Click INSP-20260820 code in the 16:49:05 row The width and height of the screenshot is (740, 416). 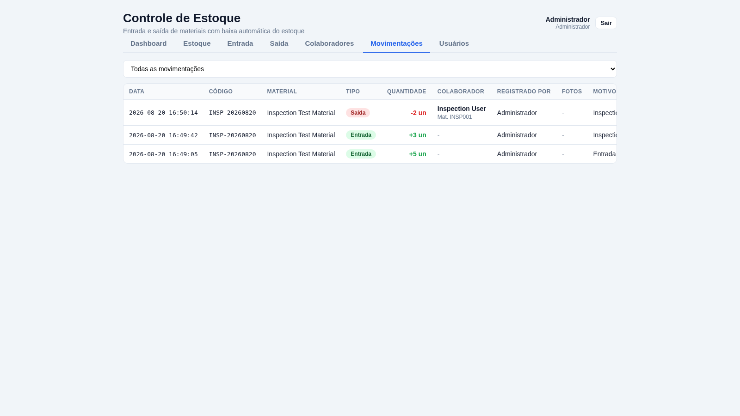232,154
